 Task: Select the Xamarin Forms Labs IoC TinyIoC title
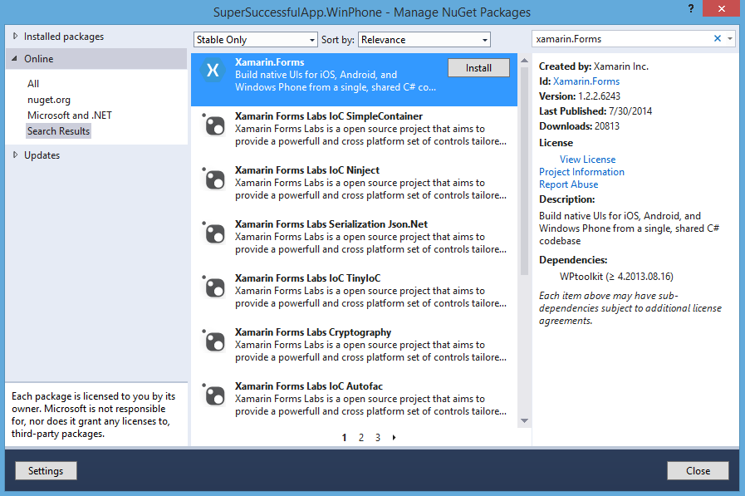click(307, 278)
